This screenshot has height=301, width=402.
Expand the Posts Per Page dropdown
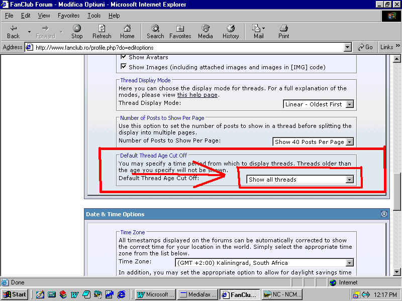coord(313,142)
